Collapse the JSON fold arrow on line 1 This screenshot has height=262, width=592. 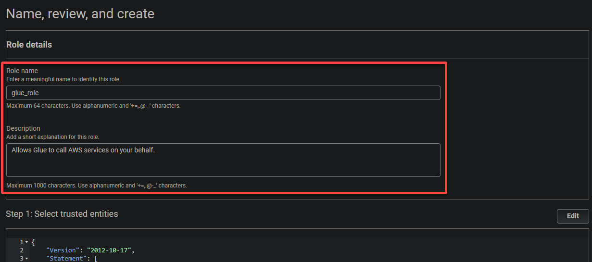(26, 242)
